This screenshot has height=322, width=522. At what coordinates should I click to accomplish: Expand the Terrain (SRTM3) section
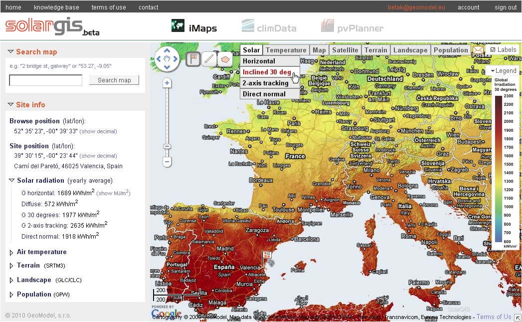[x=11, y=266]
